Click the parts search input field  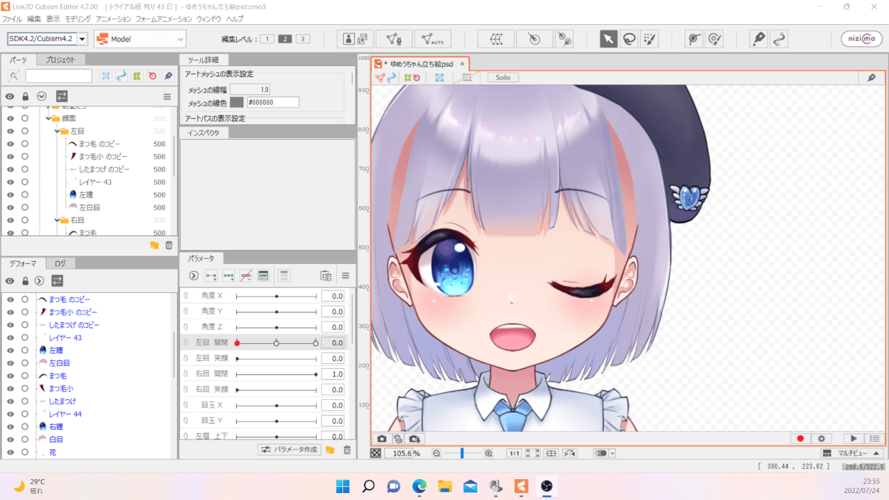click(59, 76)
